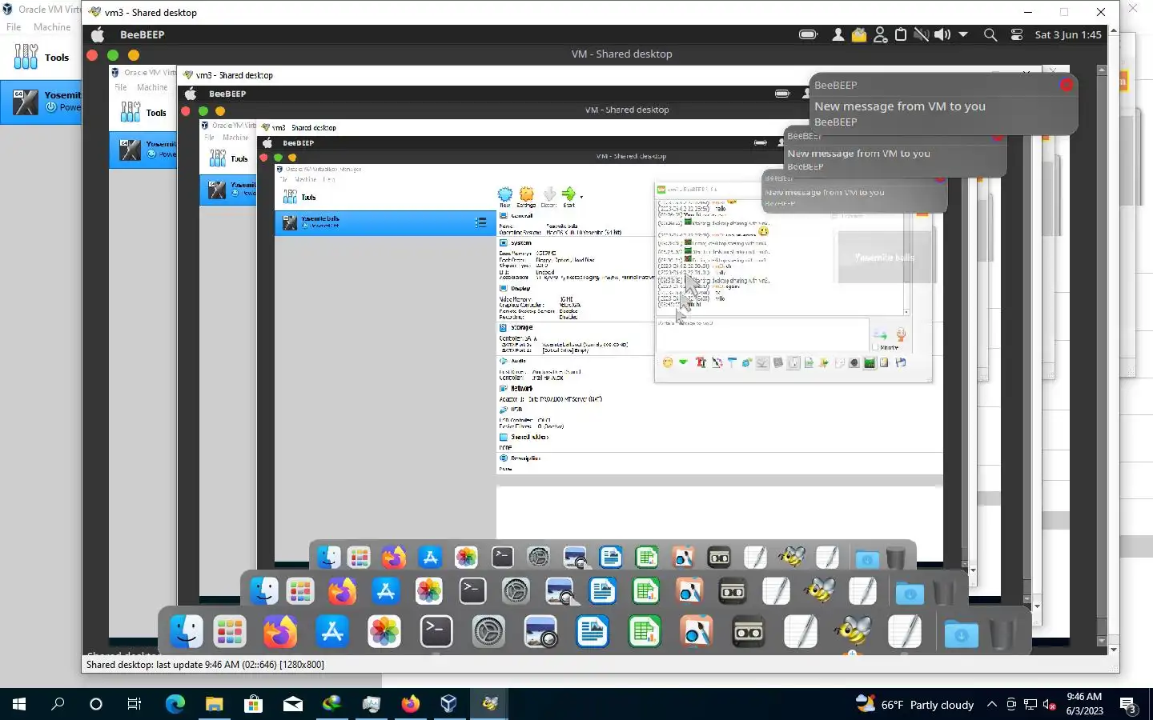This screenshot has height=720, width=1153.
Task: Open System Preferences in the largest front dock
Action: (488, 632)
